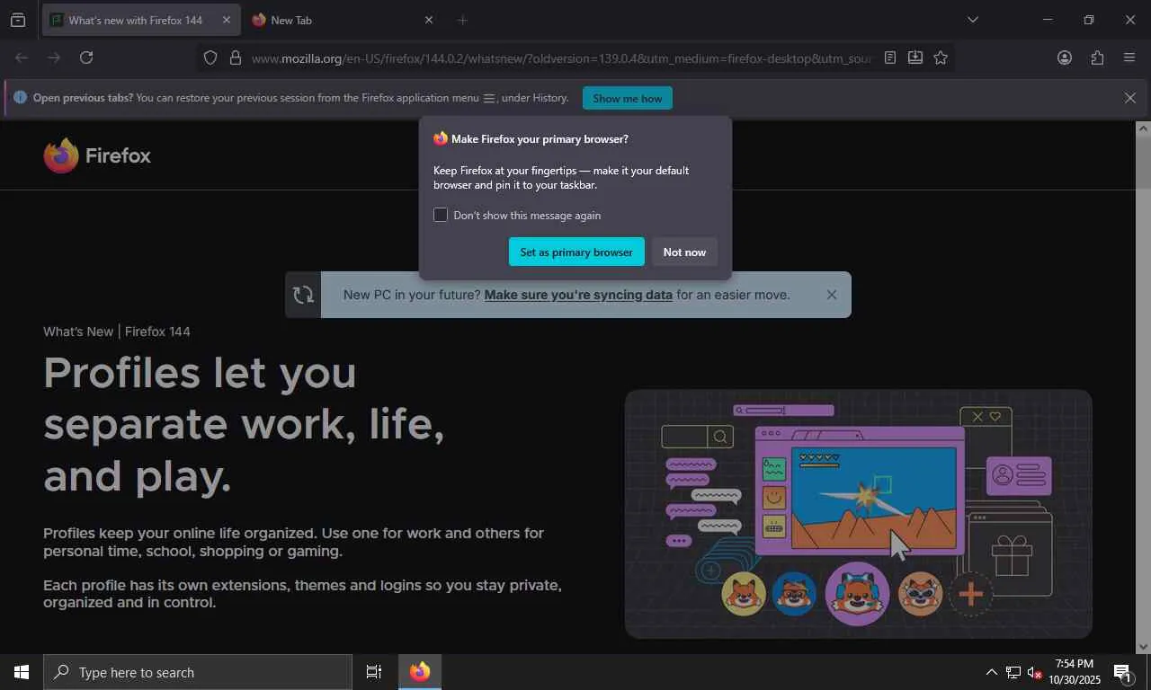
Task: Click the Firefox taskbar icon
Action: click(420, 672)
